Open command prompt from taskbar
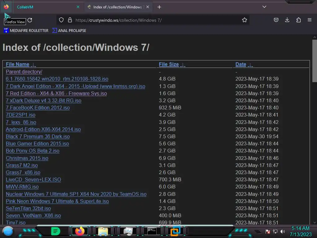The height and width of the screenshot is (238, 317). tap(152, 231)
